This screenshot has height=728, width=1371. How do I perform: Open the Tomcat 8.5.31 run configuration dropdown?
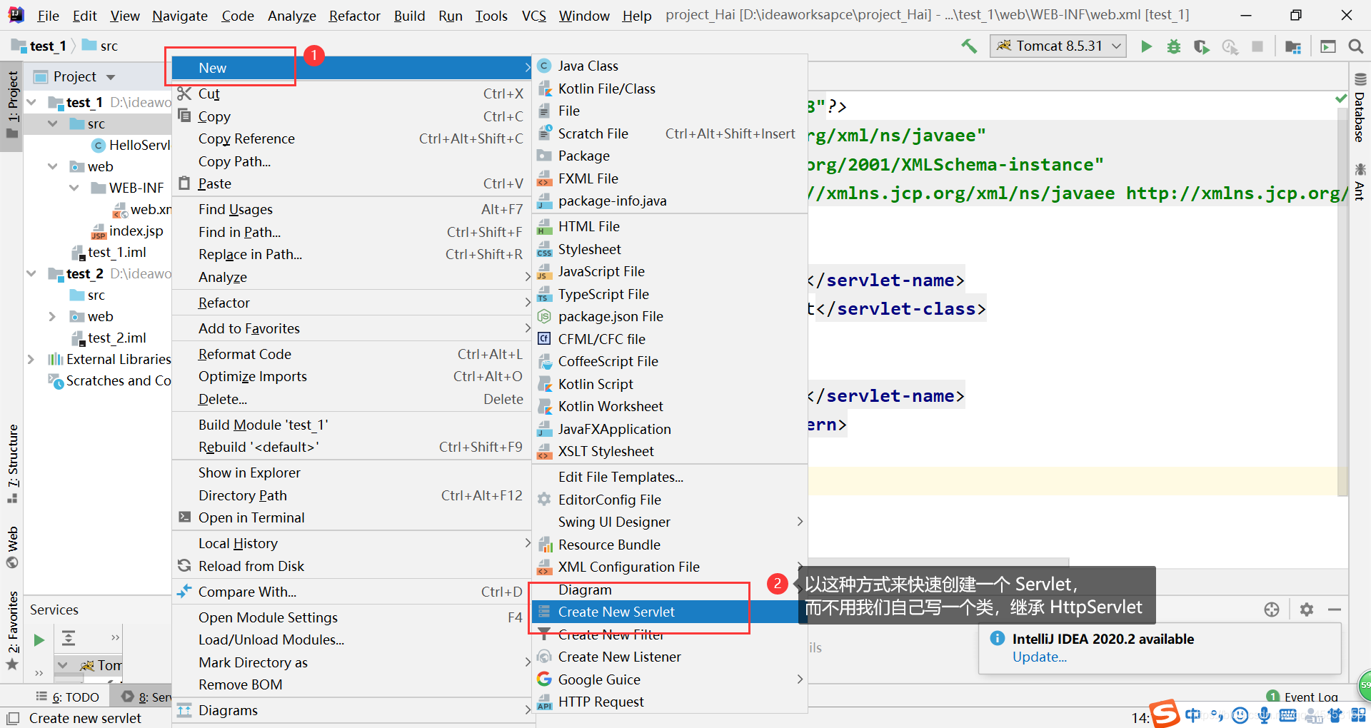pyautogui.click(x=1058, y=46)
